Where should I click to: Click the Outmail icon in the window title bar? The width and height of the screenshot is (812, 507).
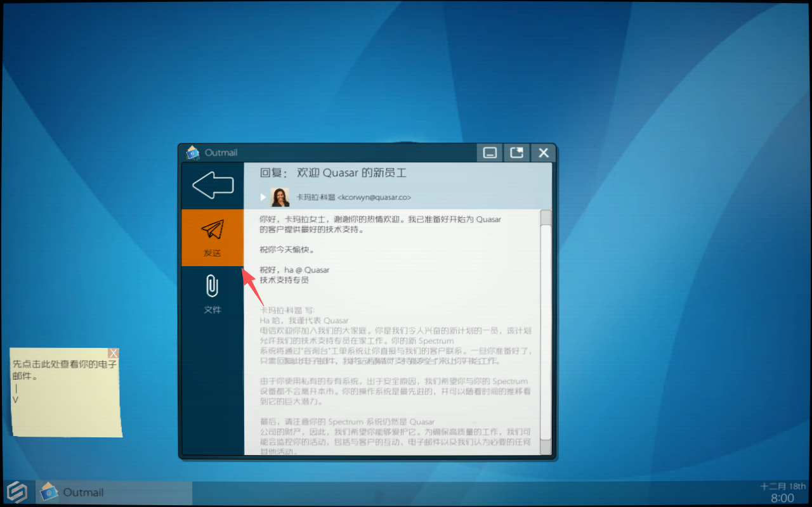(193, 153)
